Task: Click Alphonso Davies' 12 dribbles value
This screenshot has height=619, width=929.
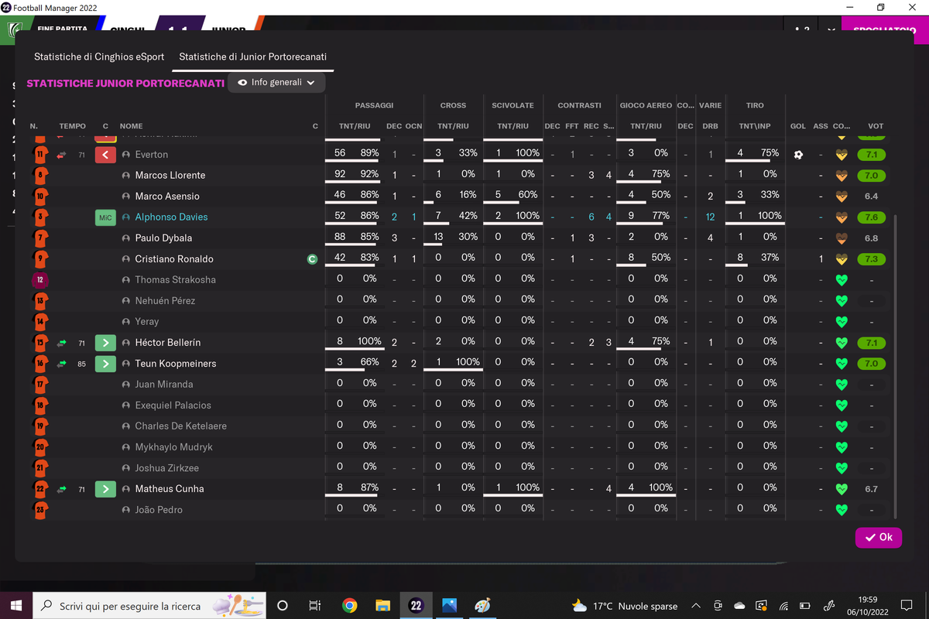Action: pos(710,217)
